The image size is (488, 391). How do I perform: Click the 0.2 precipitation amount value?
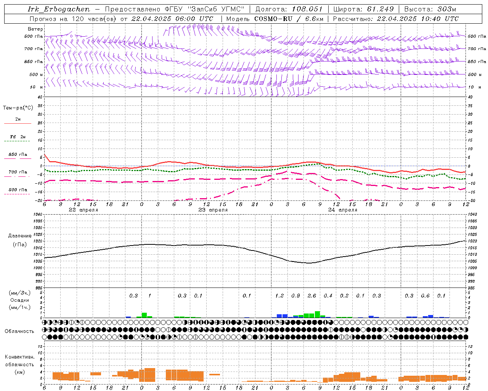pyautogui.click(x=344, y=296)
